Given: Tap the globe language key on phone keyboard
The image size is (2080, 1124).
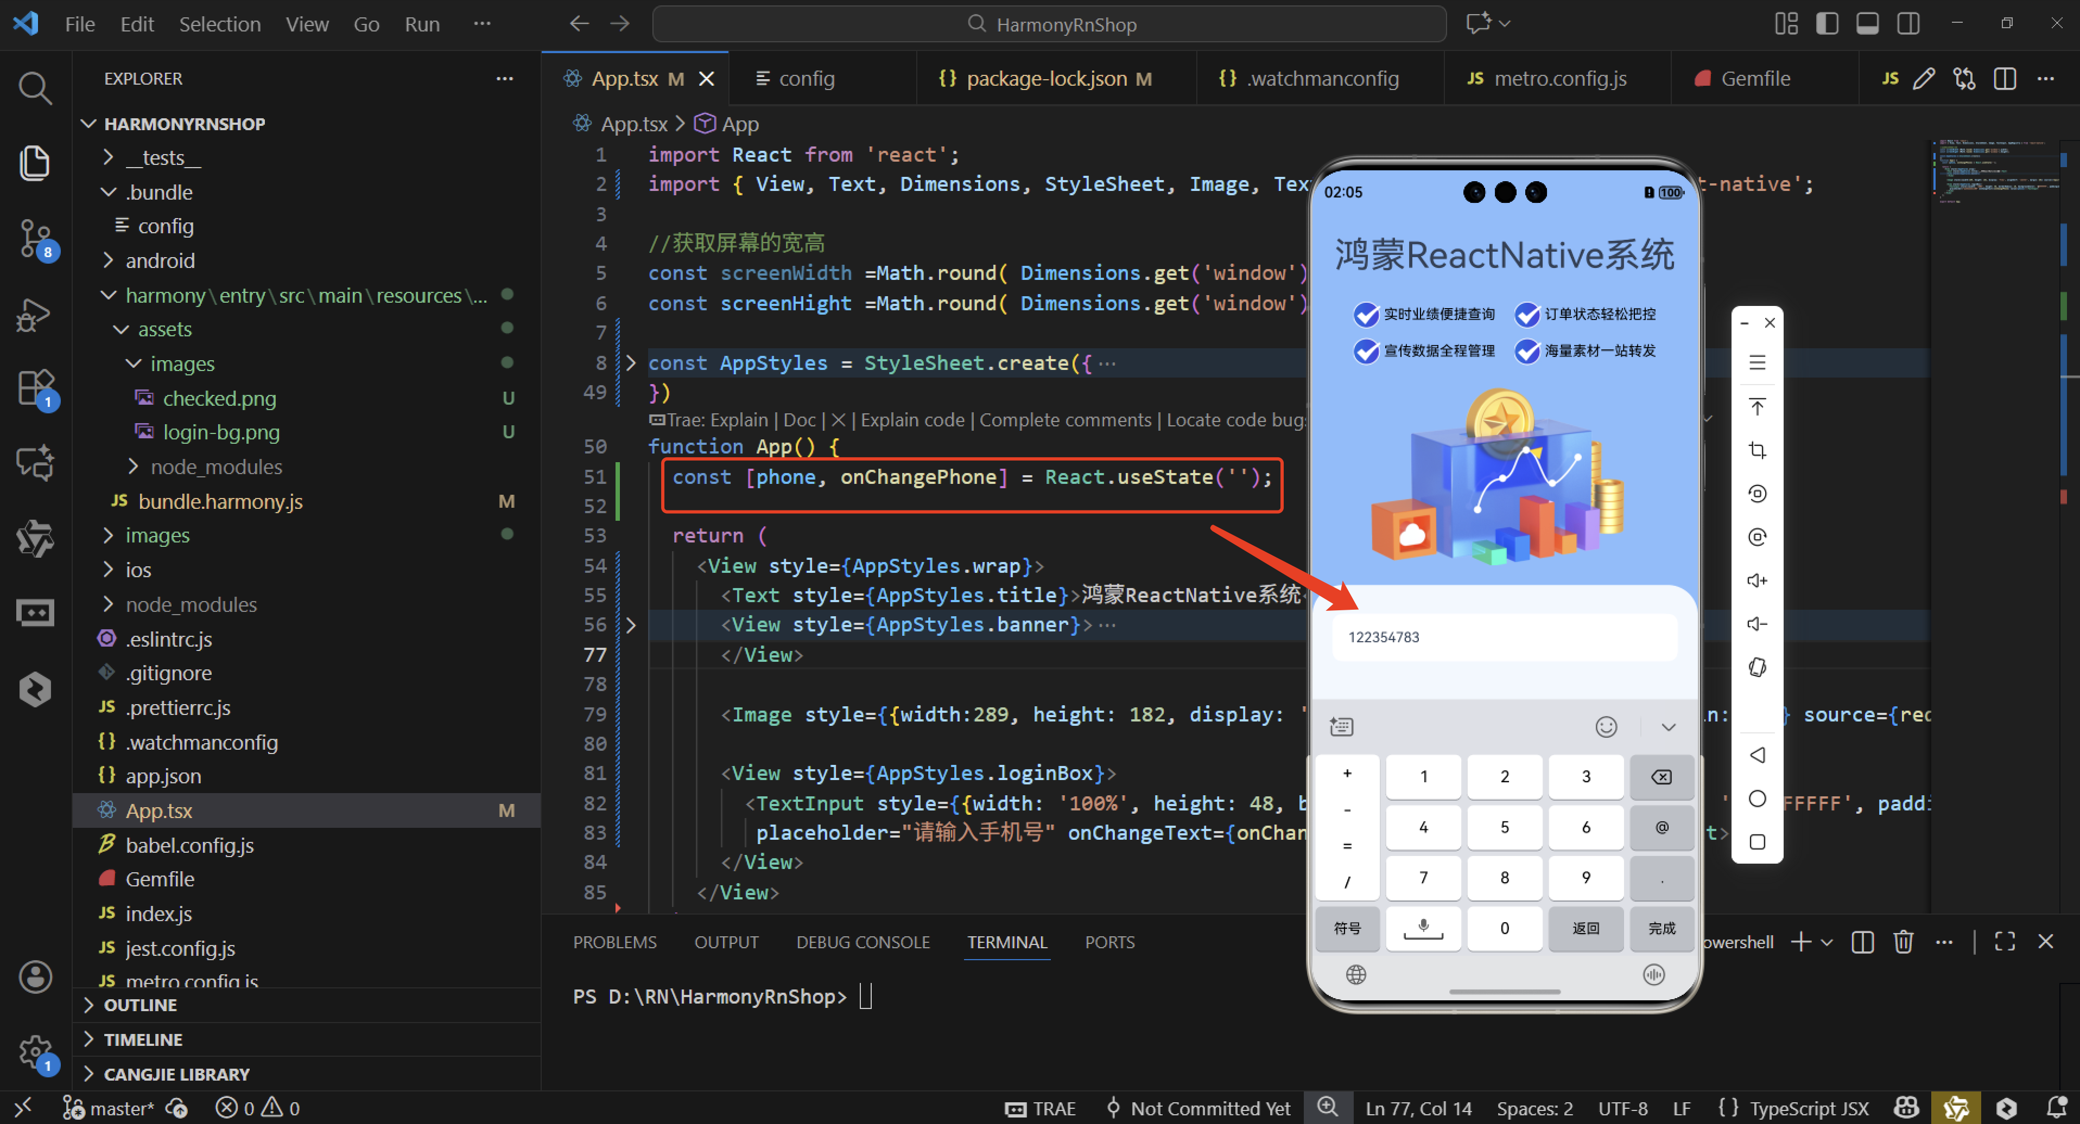Looking at the screenshot, I should (x=1356, y=975).
